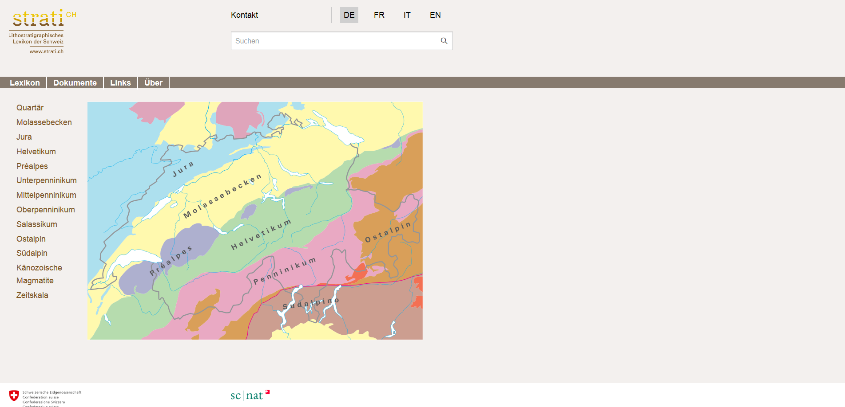
Task: Open the Zeitskala link
Action: click(32, 295)
